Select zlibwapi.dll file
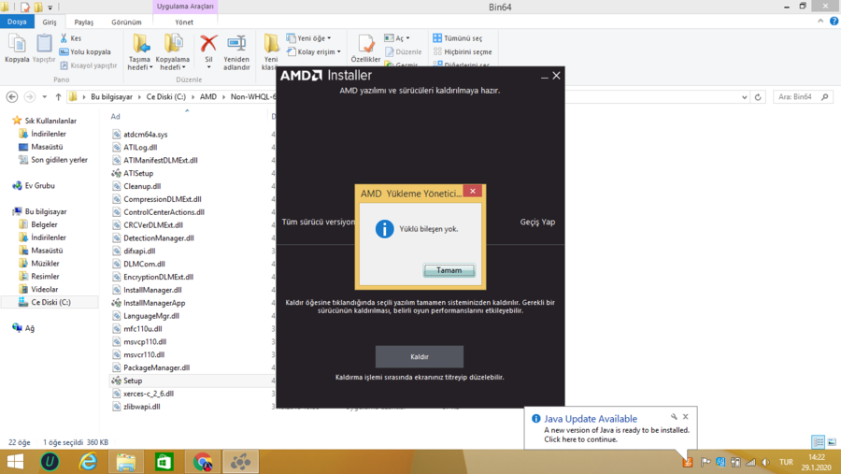This screenshot has height=474, width=841. coord(142,407)
